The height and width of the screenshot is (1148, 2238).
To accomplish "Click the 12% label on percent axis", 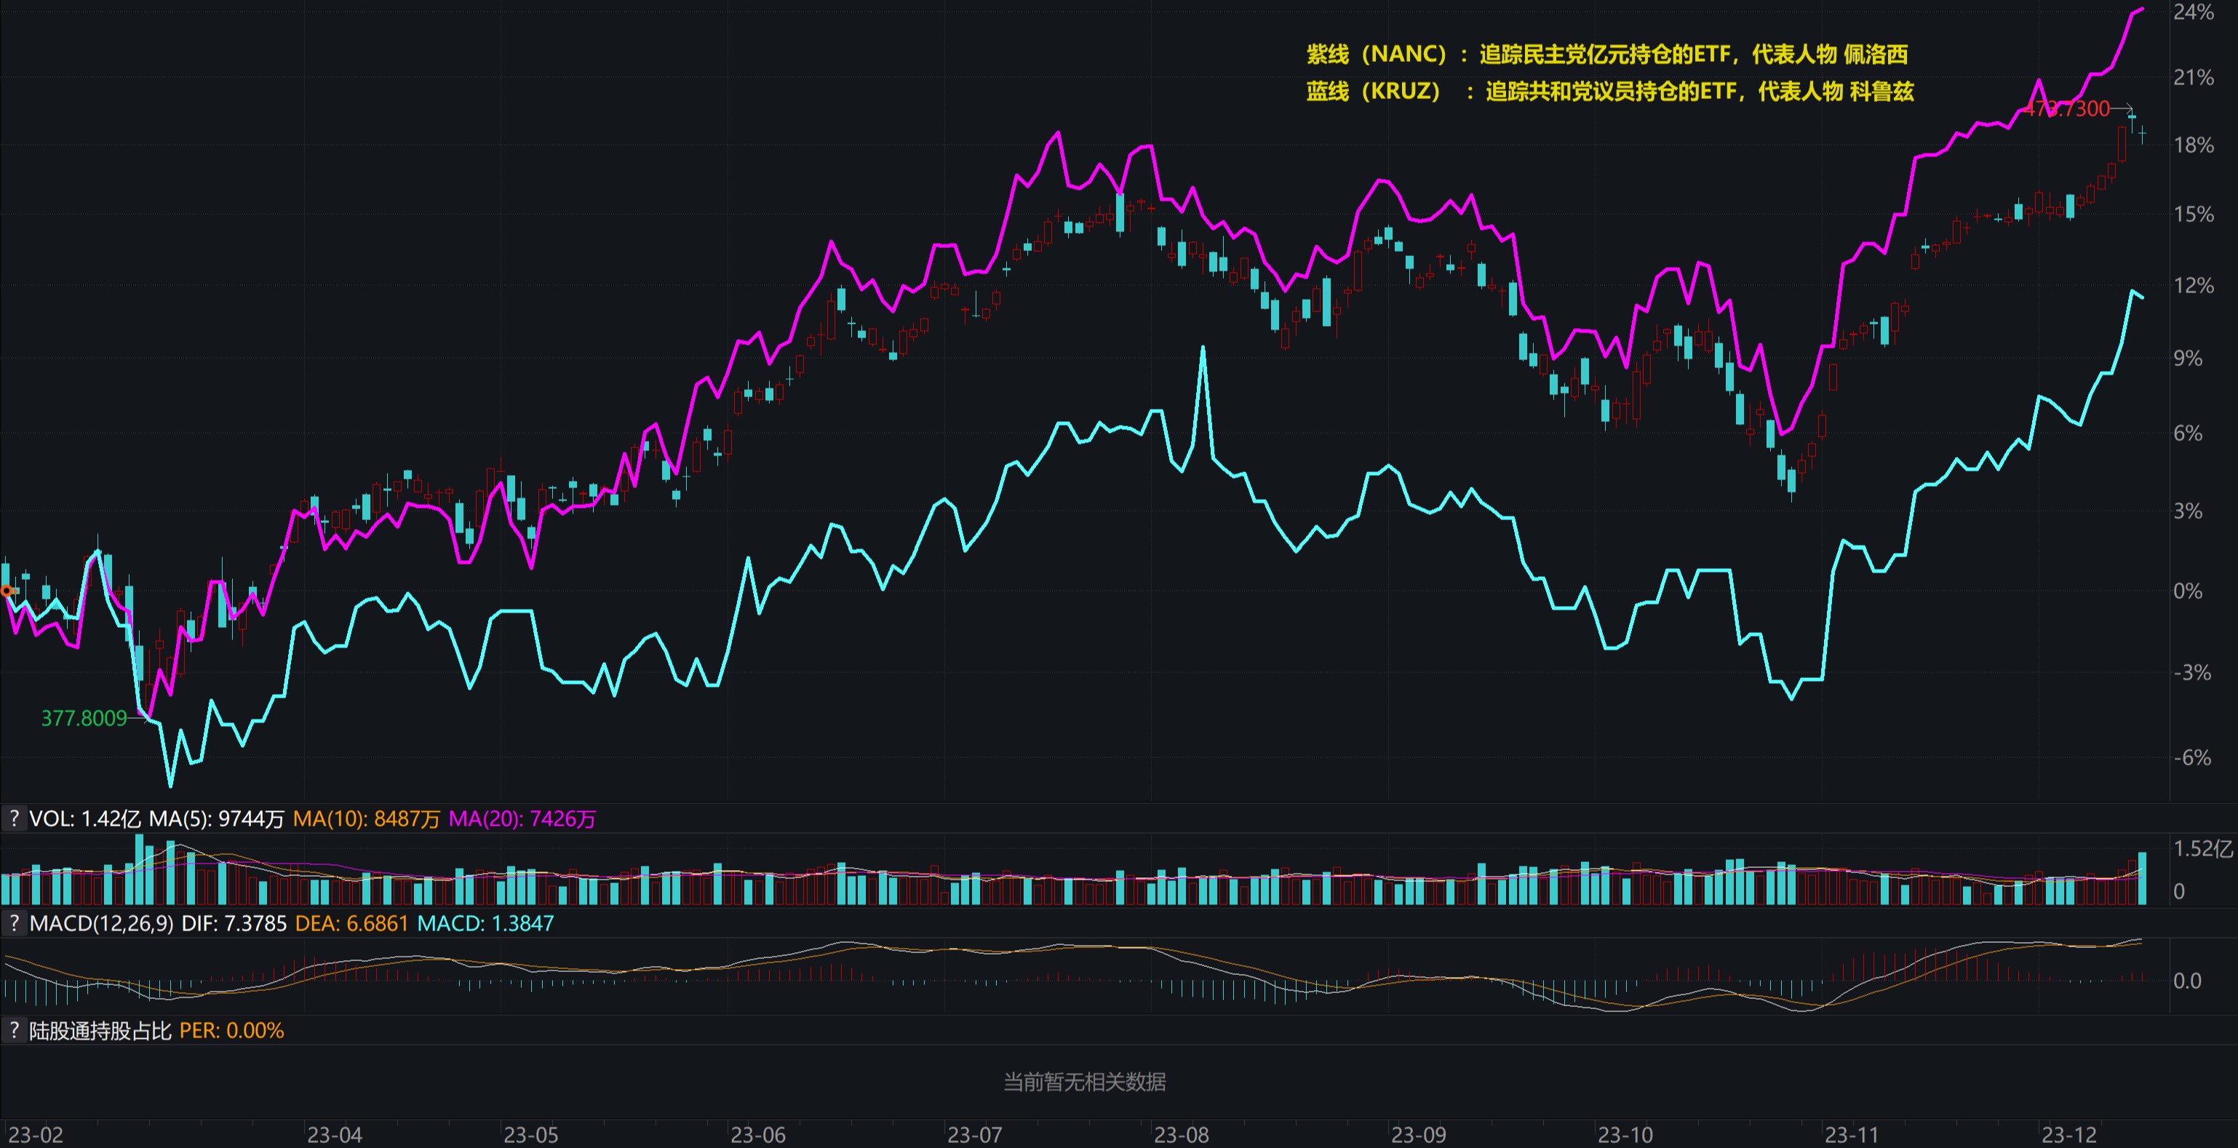I will click(2193, 285).
